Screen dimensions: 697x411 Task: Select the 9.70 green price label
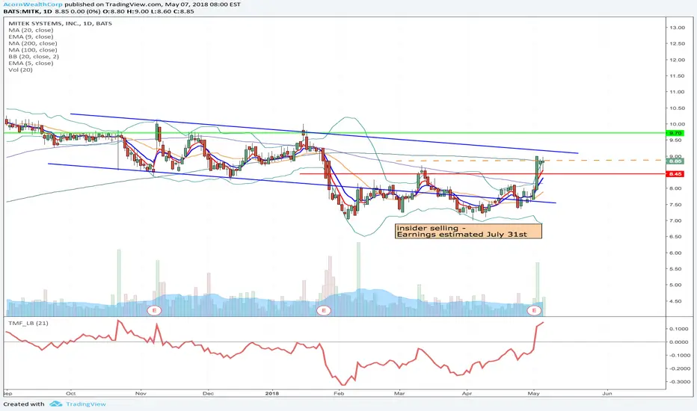[x=675, y=133]
